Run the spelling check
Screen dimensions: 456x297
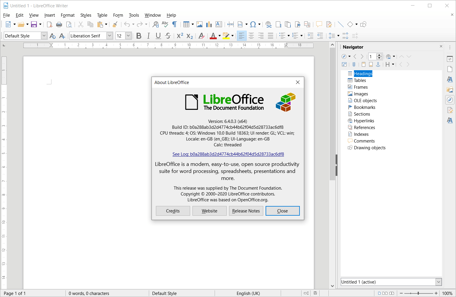click(165, 24)
